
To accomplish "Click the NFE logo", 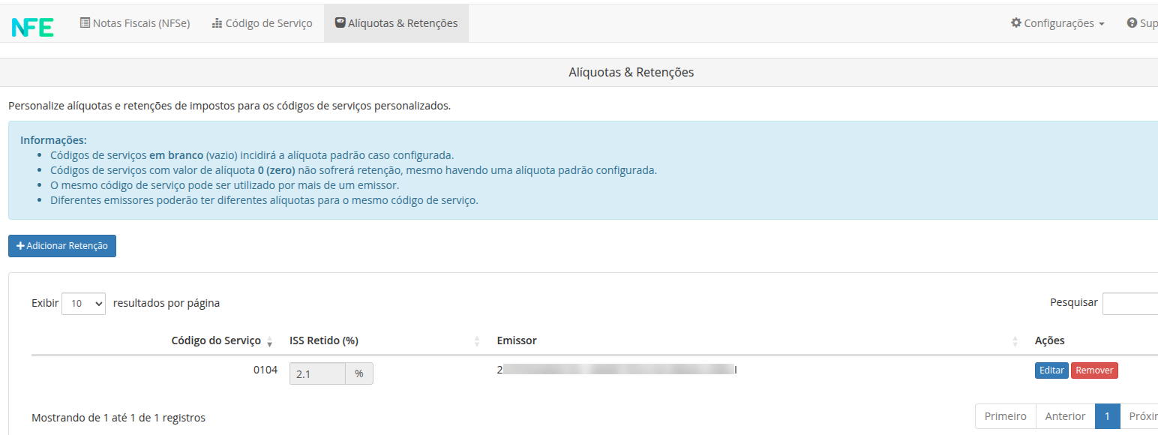I will coord(32,26).
